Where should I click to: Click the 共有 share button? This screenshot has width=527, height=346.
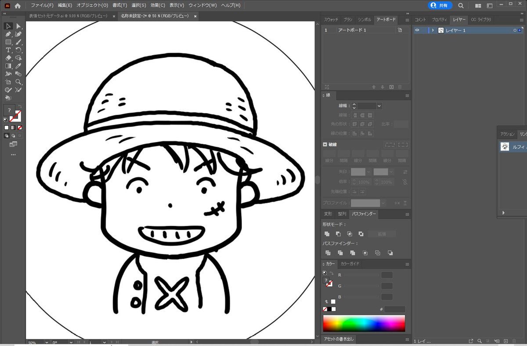(440, 5)
